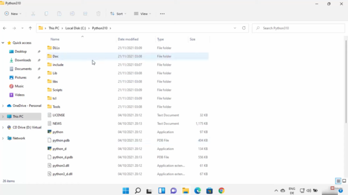Sort by the Name column header
348x195 pixels.
click(55, 39)
